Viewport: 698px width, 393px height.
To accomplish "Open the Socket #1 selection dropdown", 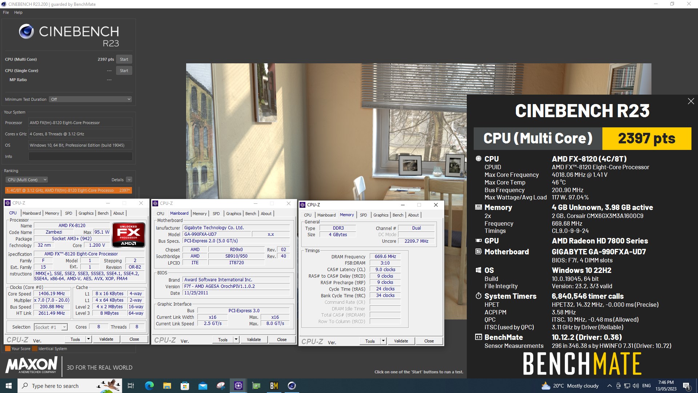I will coord(51,327).
